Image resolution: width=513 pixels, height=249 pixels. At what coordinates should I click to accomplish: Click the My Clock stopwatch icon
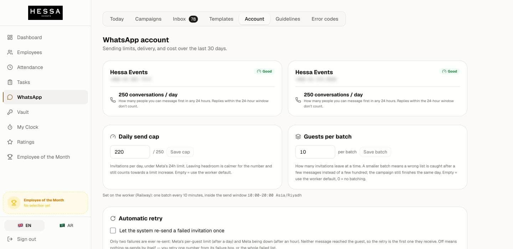pyautogui.click(x=10, y=127)
